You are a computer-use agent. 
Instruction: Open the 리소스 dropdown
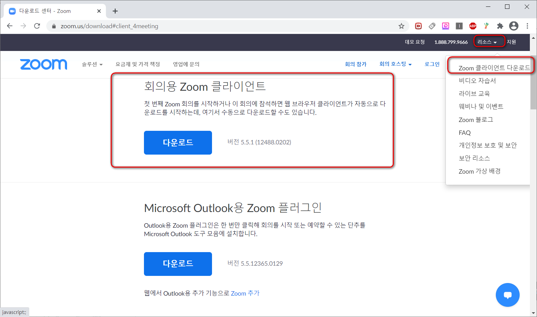click(x=487, y=42)
